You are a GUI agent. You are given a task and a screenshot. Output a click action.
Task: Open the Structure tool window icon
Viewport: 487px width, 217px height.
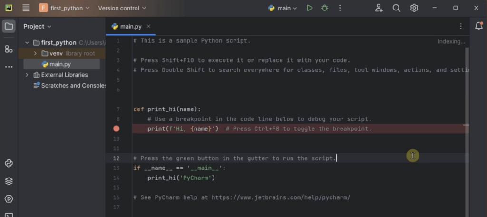[9, 49]
